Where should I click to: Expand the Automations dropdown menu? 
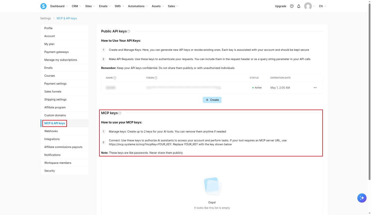tap(138, 6)
